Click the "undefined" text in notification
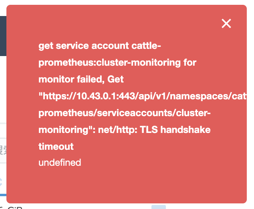Viewport: 254px width, 209px height. coord(60,163)
